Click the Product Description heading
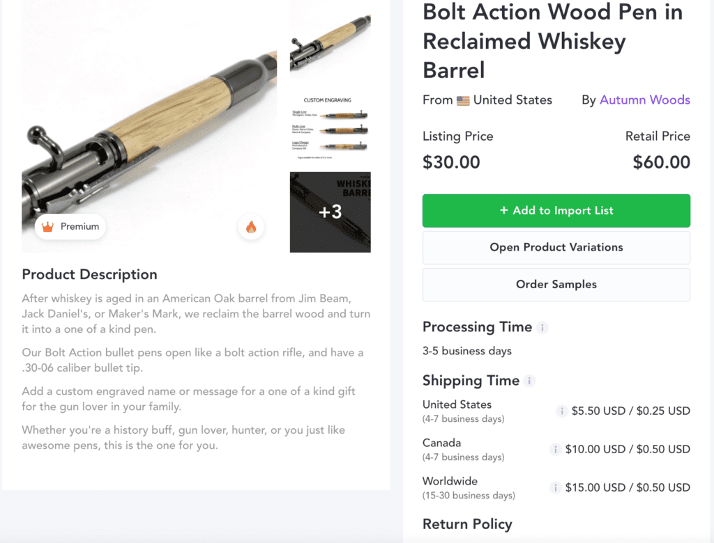Image resolution: width=714 pixels, height=543 pixels. click(89, 274)
